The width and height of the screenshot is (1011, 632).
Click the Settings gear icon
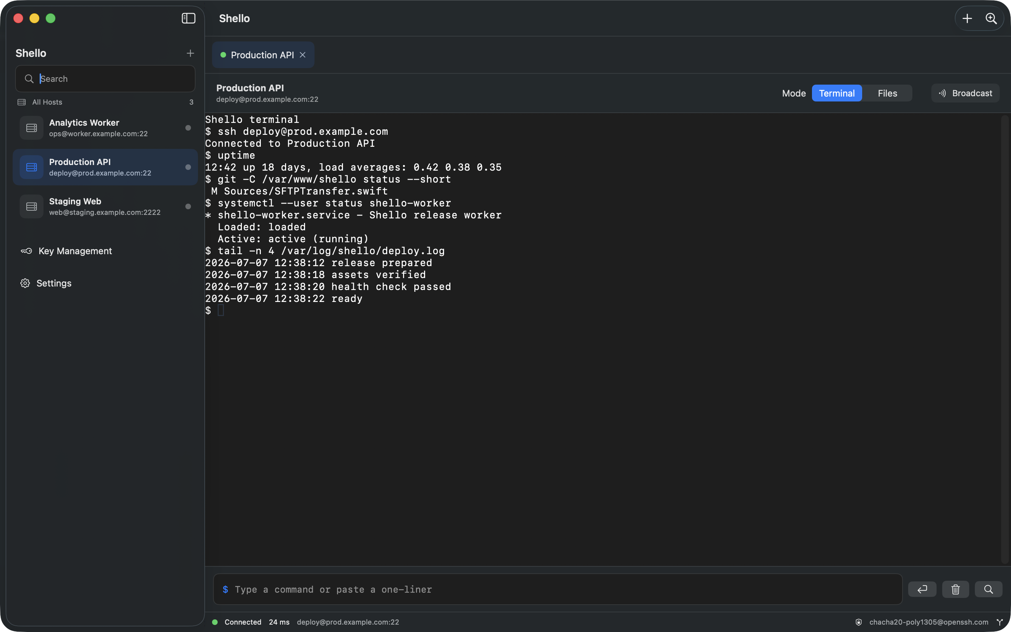(25, 283)
